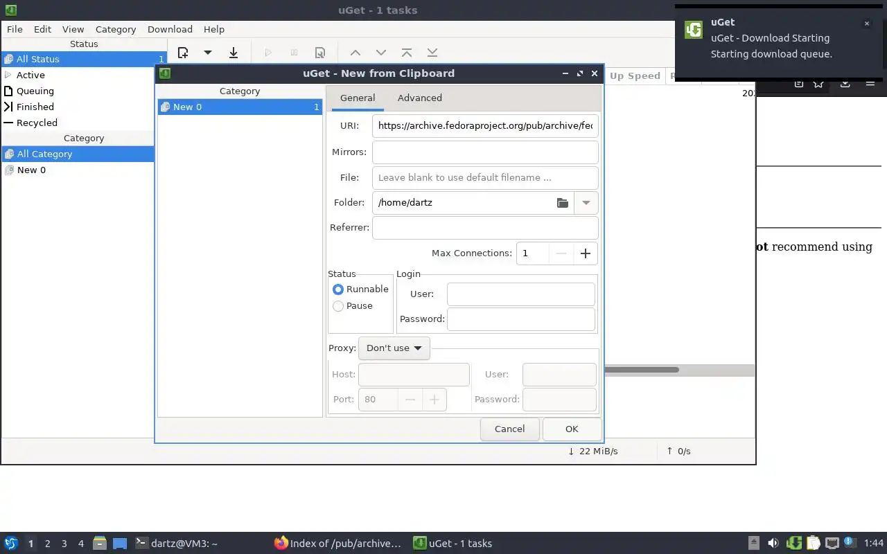The width and height of the screenshot is (887, 554).
Task: Click the show desktop taskbar icon
Action: click(120, 544)
